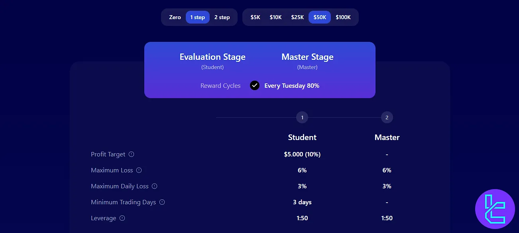Click info icon beside Profit Target
519x233 pixels.
pos(132,154)
